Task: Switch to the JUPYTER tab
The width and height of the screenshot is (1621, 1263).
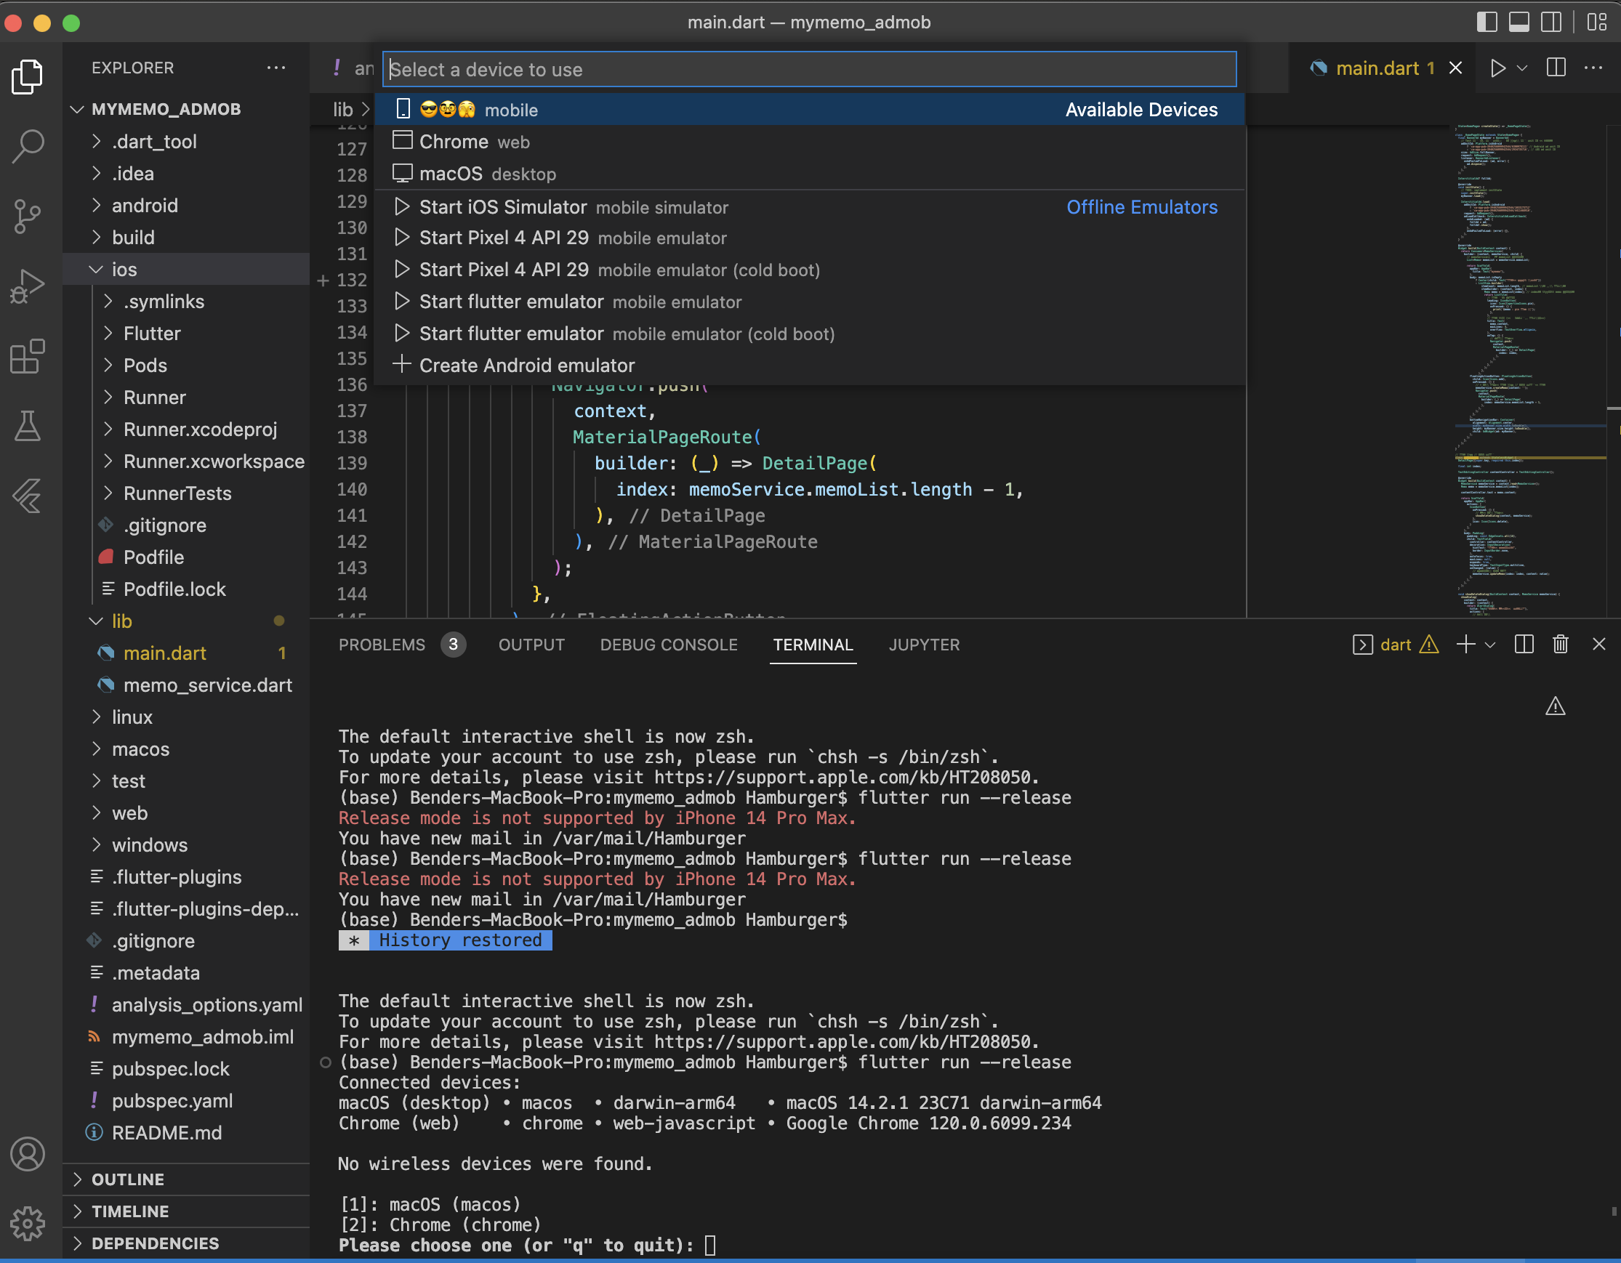Action: pyautogui.click(x=924, y=644)
